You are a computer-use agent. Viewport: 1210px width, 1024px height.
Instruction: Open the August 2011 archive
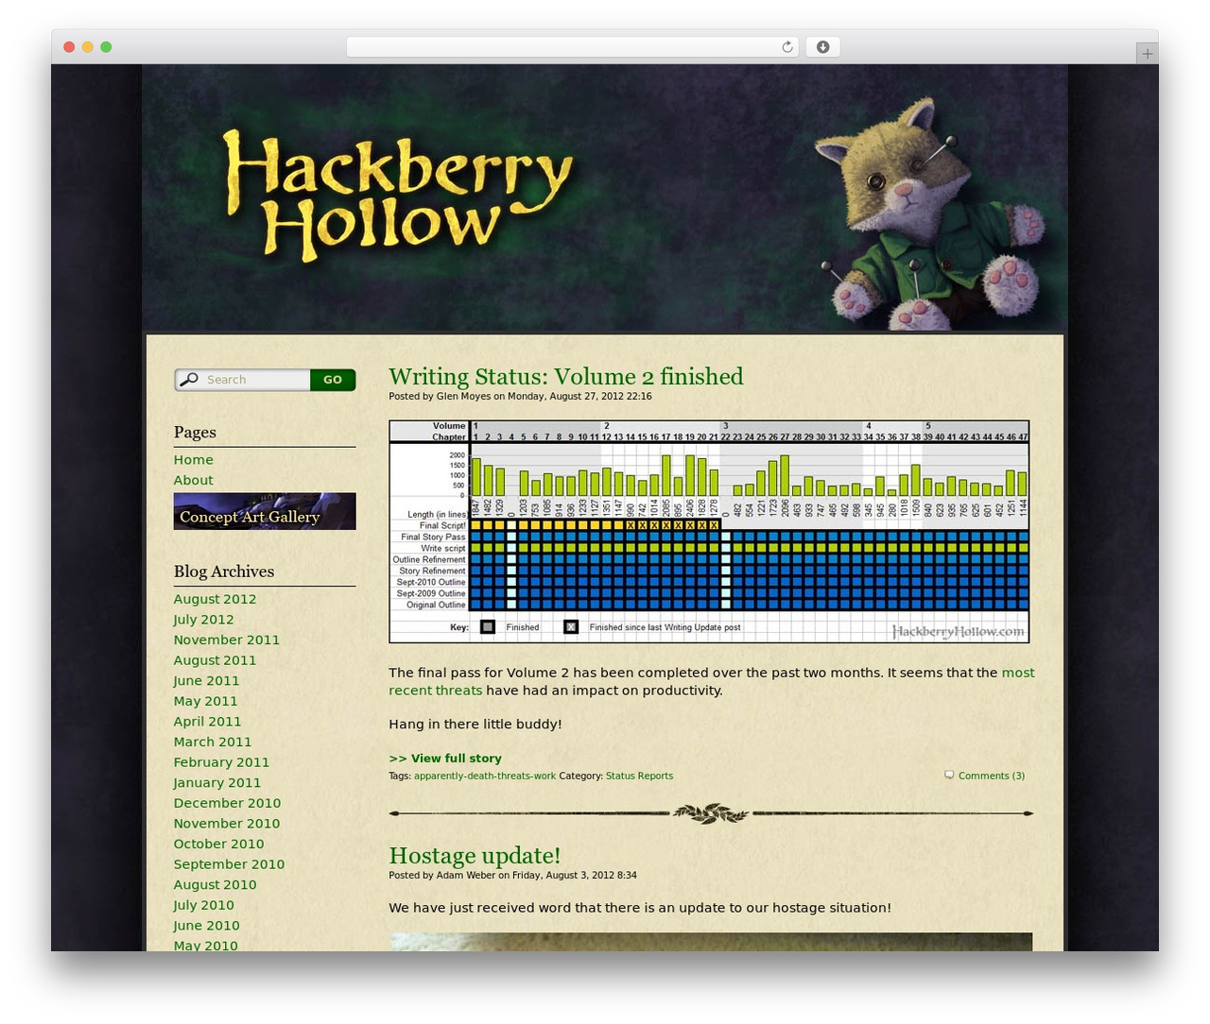click(x=215, y=660)
